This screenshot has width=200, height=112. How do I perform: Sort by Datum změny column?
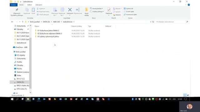pos(77,26)
